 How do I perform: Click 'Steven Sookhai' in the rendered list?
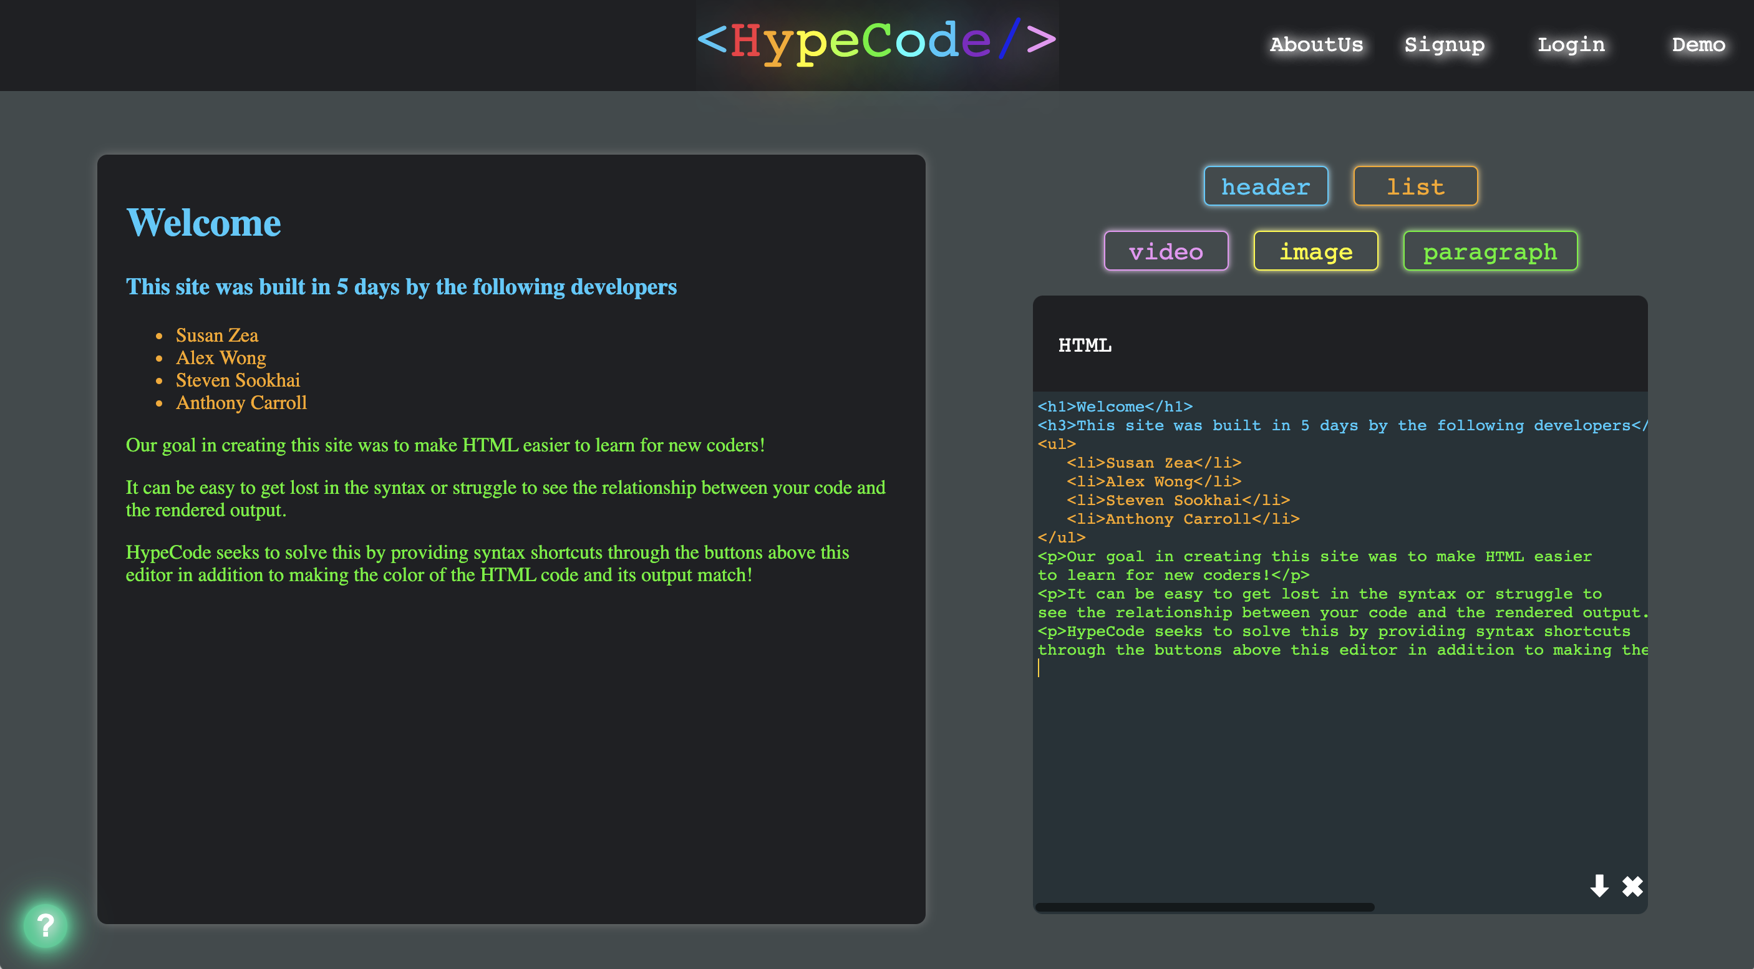(x=238, y=380)
